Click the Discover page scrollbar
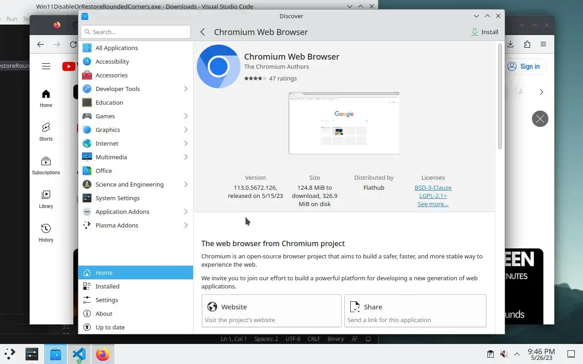The image size is (583, 364). point(500,96)
